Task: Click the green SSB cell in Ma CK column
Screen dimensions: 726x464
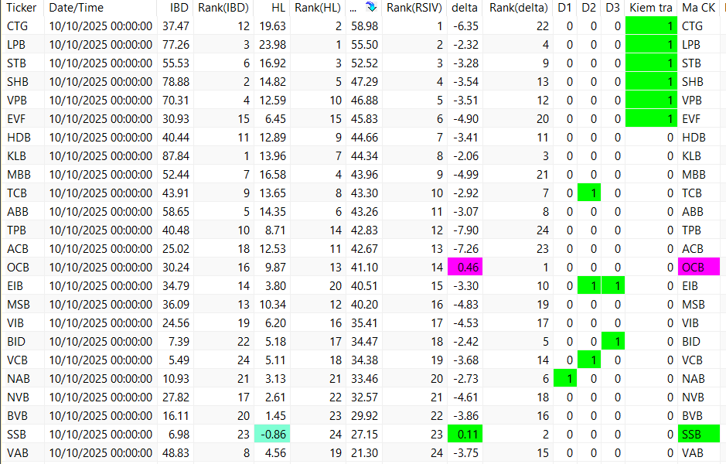Action: [699, 434]
